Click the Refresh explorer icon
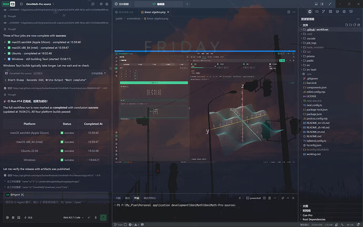Image resolution: width=363 pixels, height=227 pixels. (355, 25)
